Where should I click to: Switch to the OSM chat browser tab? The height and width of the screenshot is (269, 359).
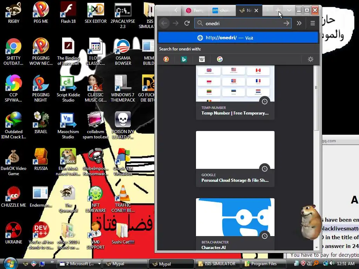222,10
